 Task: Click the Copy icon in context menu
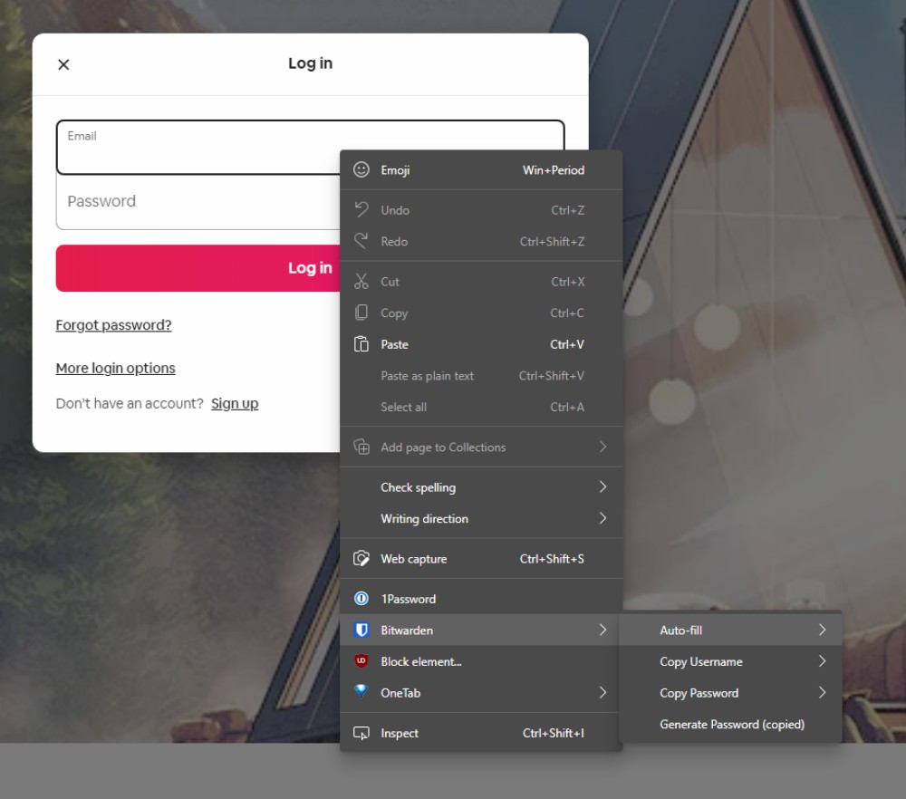pos(361,313)
